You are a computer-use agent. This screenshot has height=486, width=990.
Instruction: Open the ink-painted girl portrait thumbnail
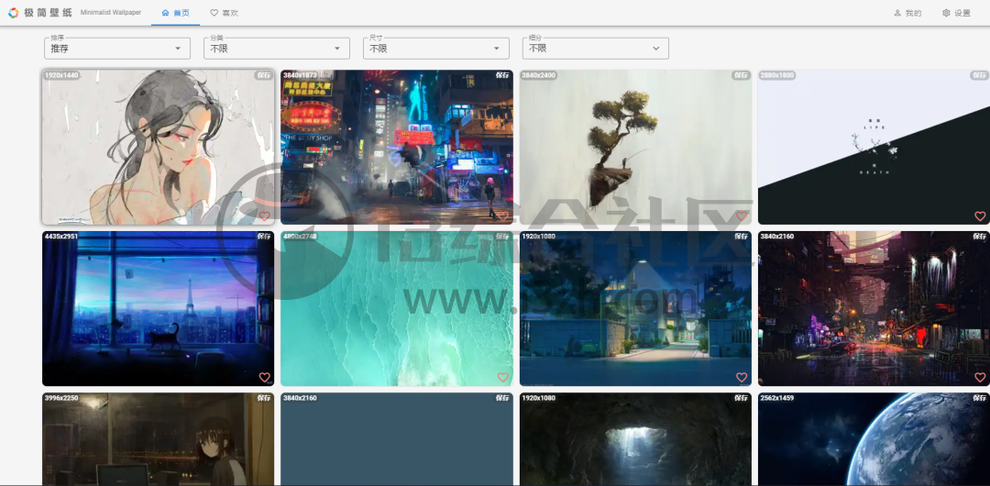click(158, 147)
